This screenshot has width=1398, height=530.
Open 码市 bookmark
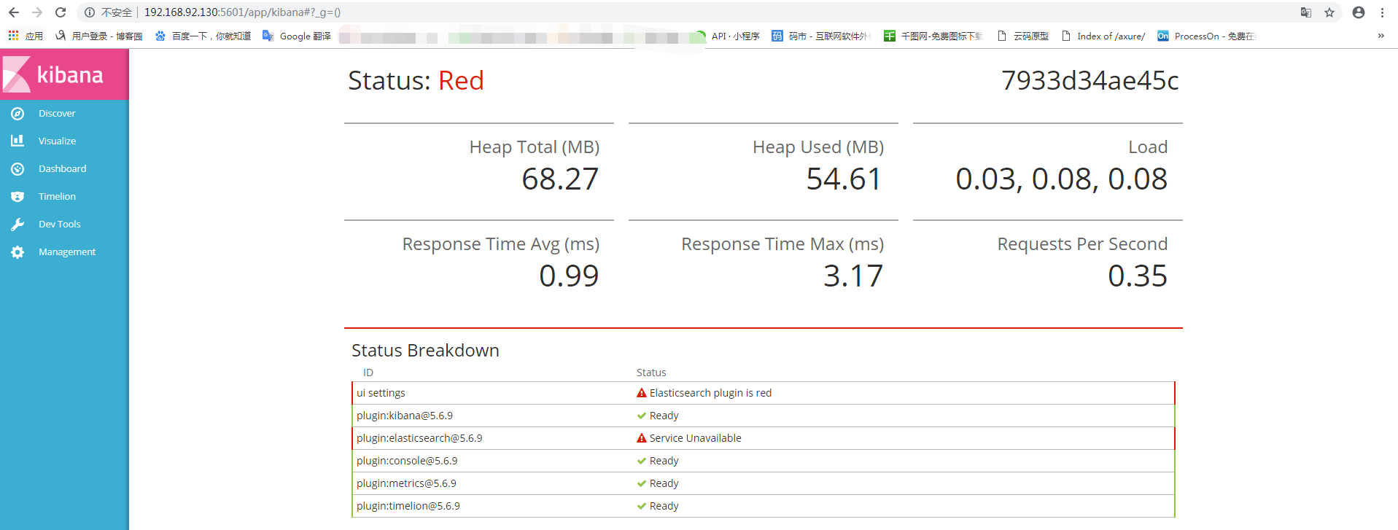tap(821, 36)
